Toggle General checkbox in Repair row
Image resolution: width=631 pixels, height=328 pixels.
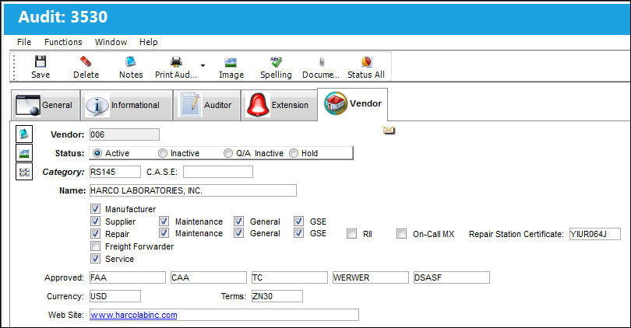click(x=238, y=233)
